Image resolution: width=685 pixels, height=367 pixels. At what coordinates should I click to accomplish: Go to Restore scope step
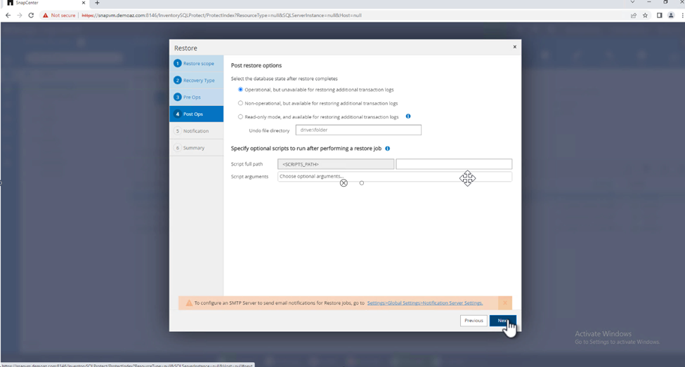[196, 63]
